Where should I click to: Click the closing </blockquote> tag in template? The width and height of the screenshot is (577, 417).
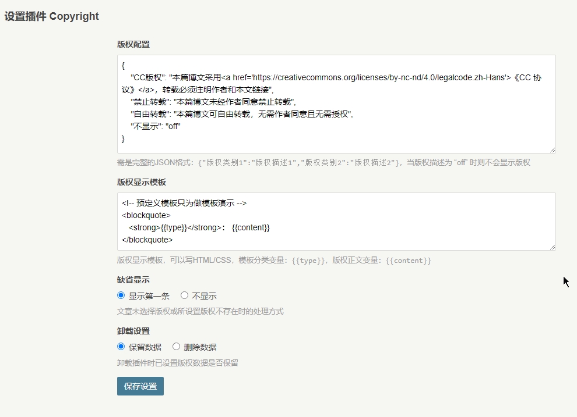pos(147,240)
